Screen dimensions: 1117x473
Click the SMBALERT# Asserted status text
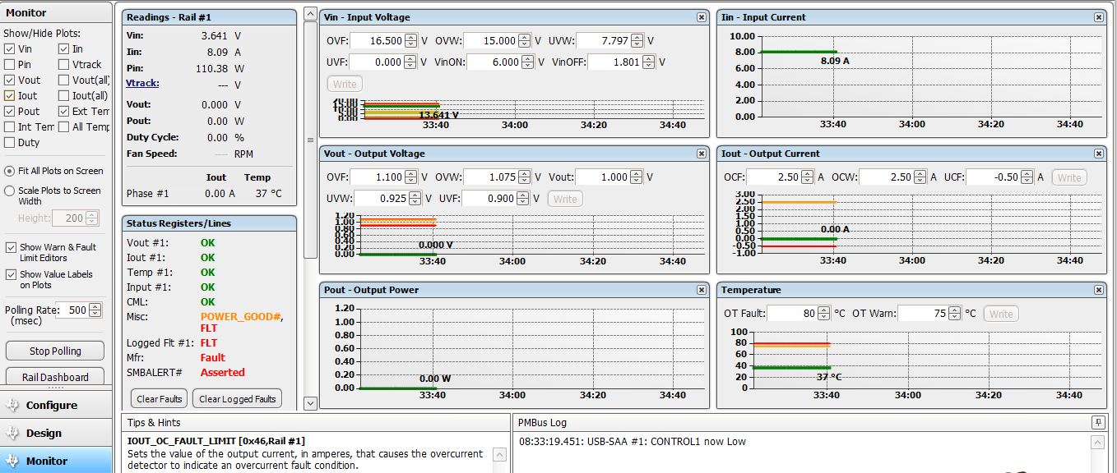[223, 372]
